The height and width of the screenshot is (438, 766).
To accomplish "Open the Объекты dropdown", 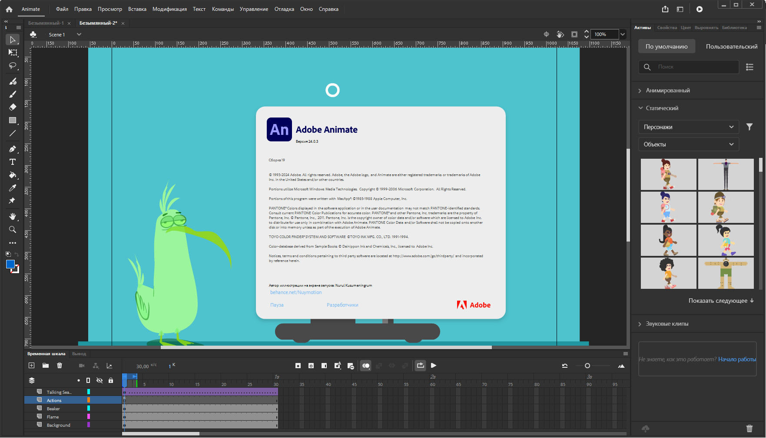I will pyautogui.click(x=689, y=144).
